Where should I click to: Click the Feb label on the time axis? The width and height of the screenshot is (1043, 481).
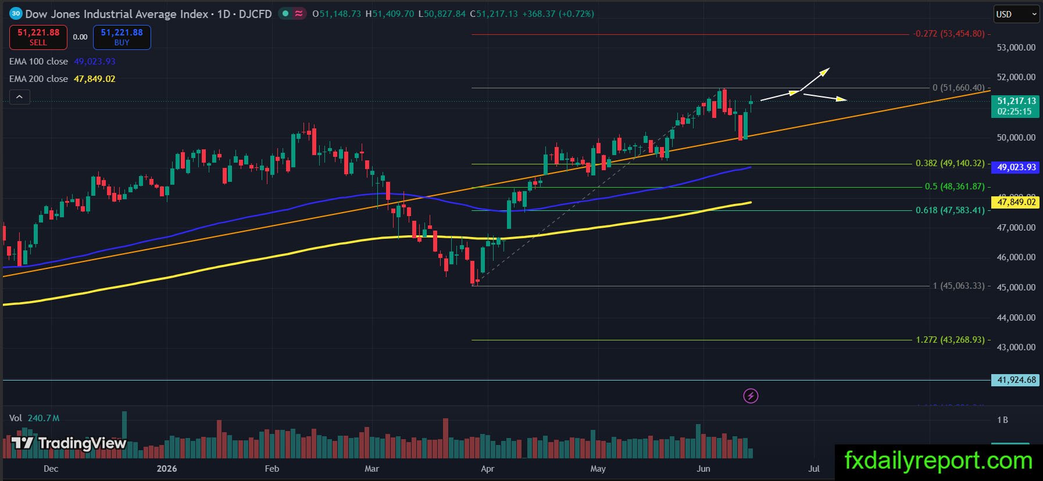click(272, 469)
